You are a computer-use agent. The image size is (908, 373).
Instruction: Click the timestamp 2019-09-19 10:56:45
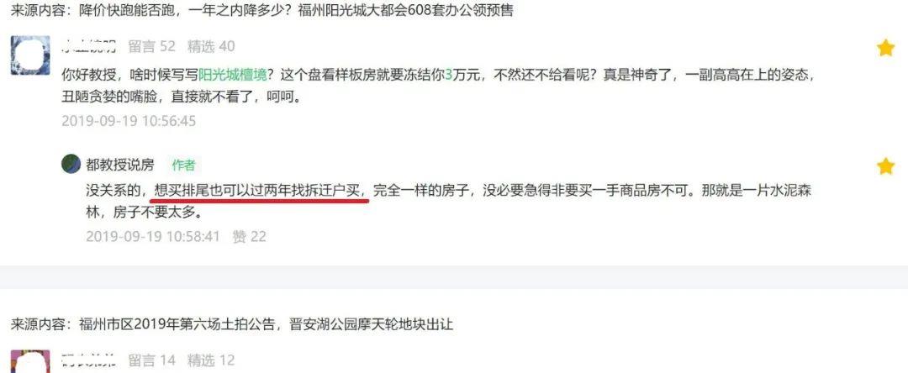tap(129, 121)
